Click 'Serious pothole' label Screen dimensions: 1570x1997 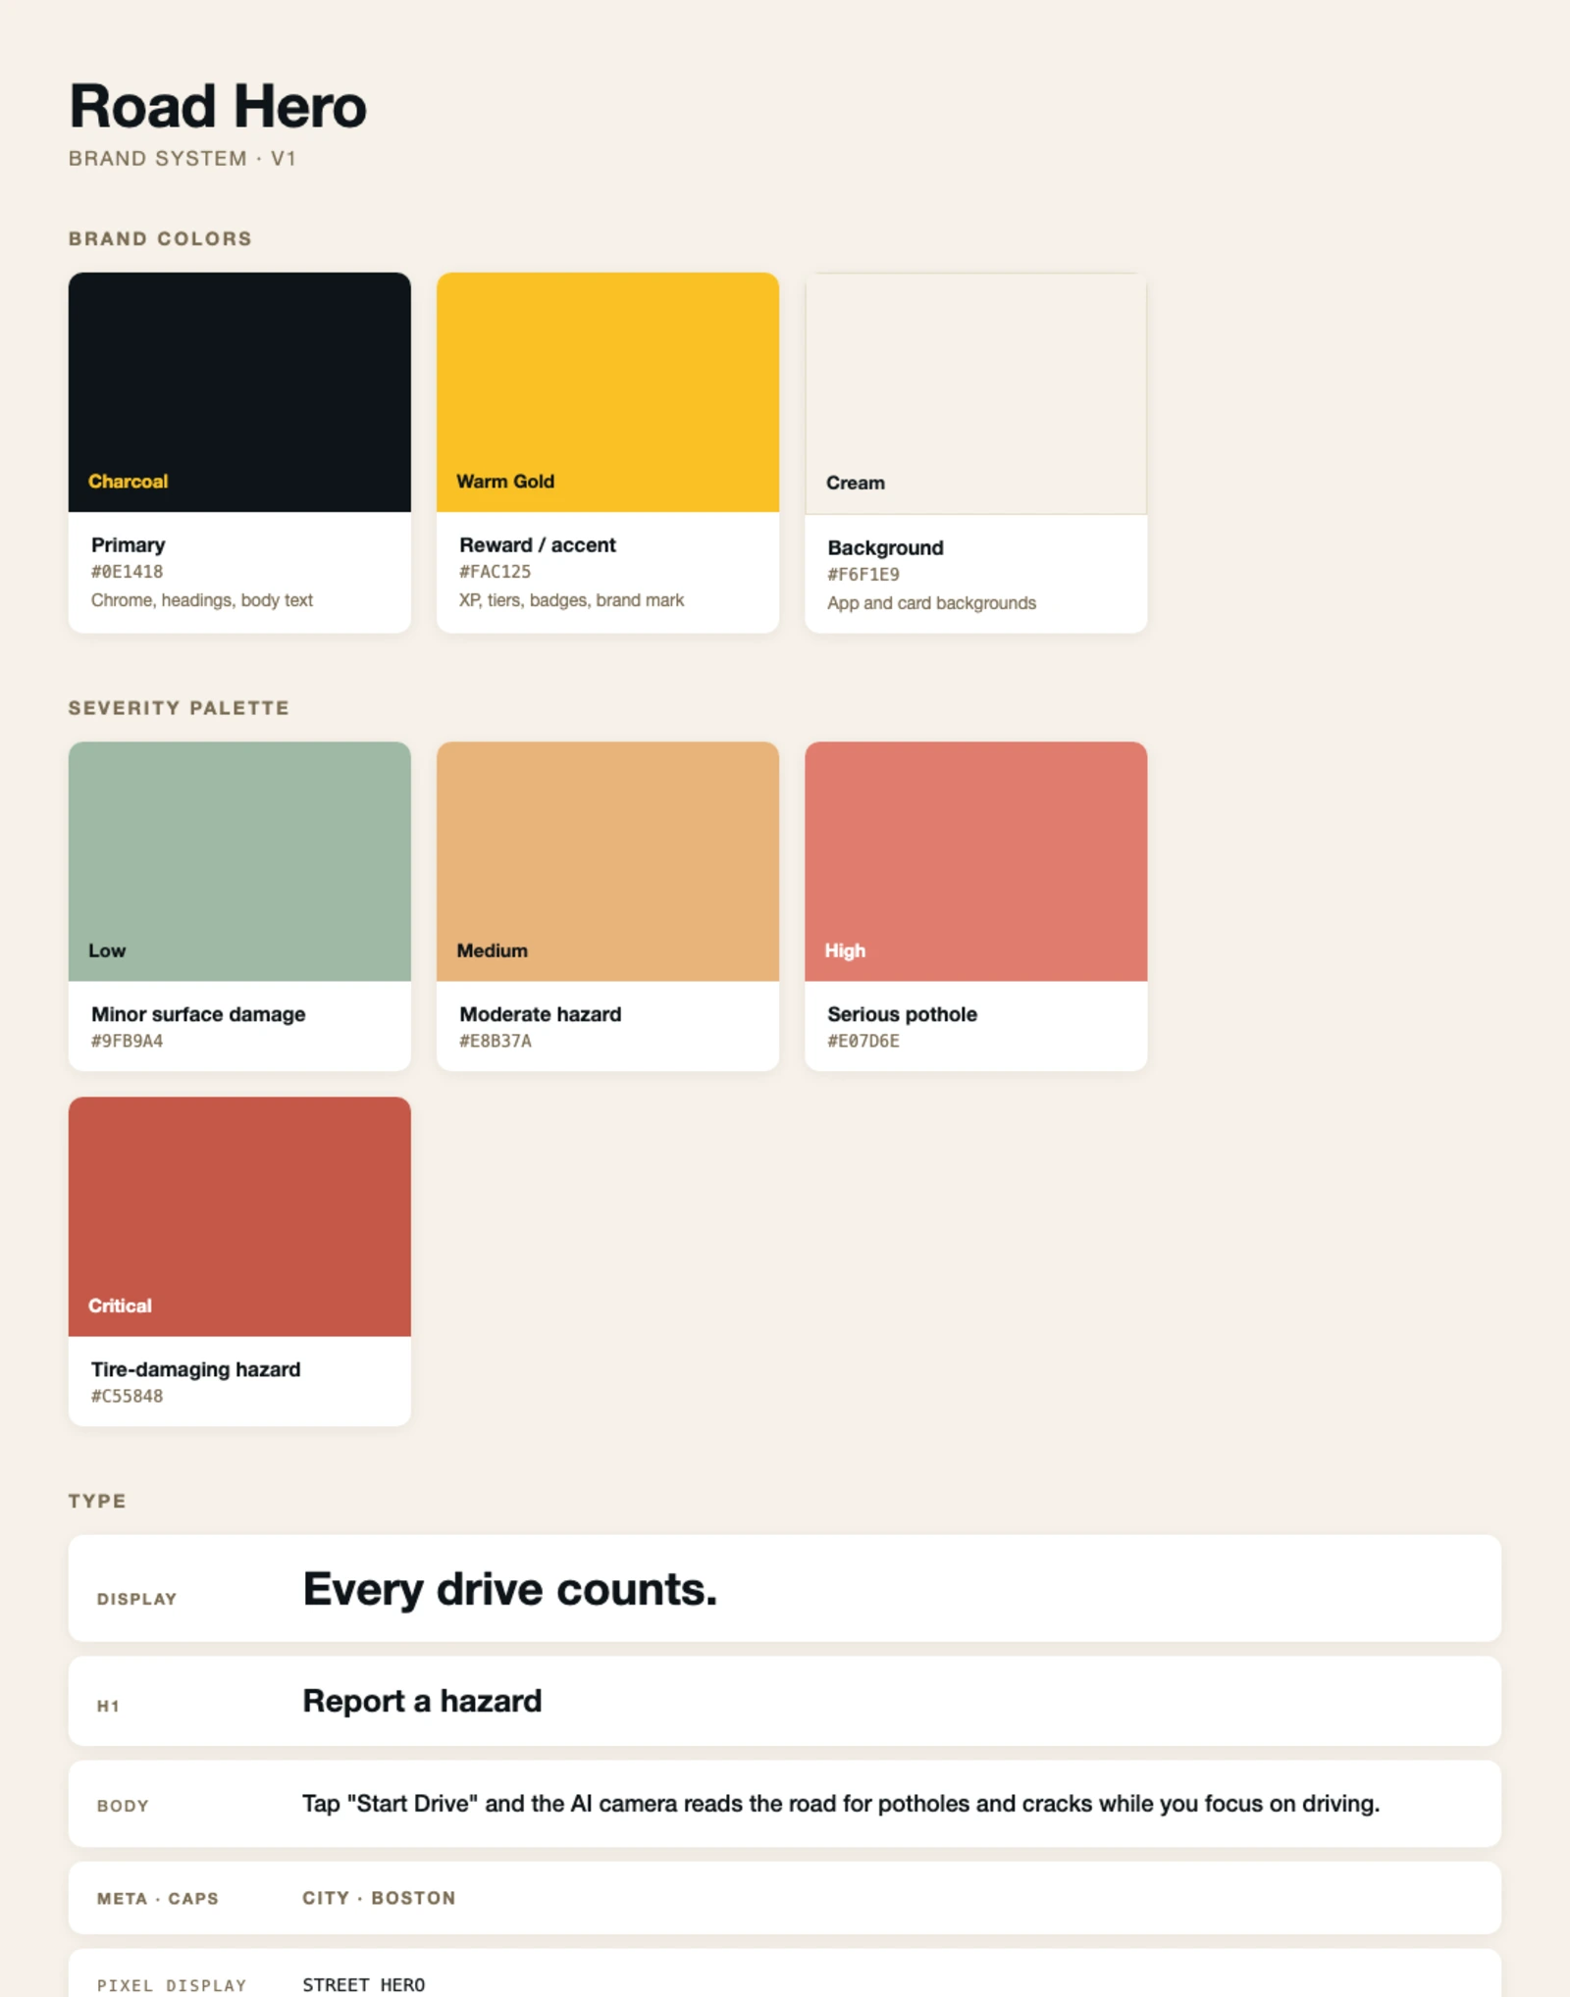[903, 1014]
